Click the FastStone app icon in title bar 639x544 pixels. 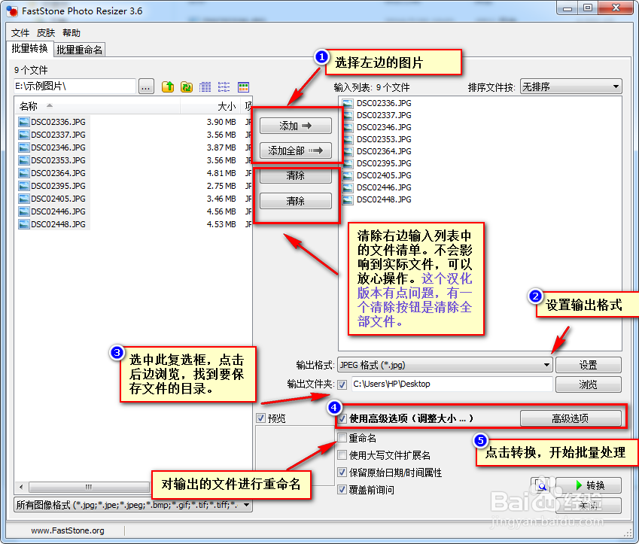12,11
